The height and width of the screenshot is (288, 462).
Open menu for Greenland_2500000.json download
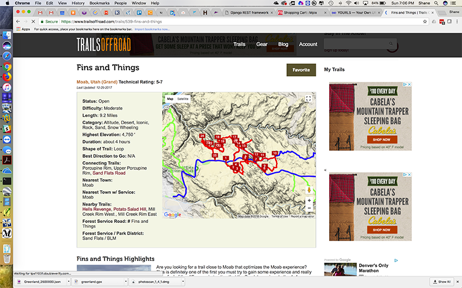pyautogui.click(x=69, y=282)
